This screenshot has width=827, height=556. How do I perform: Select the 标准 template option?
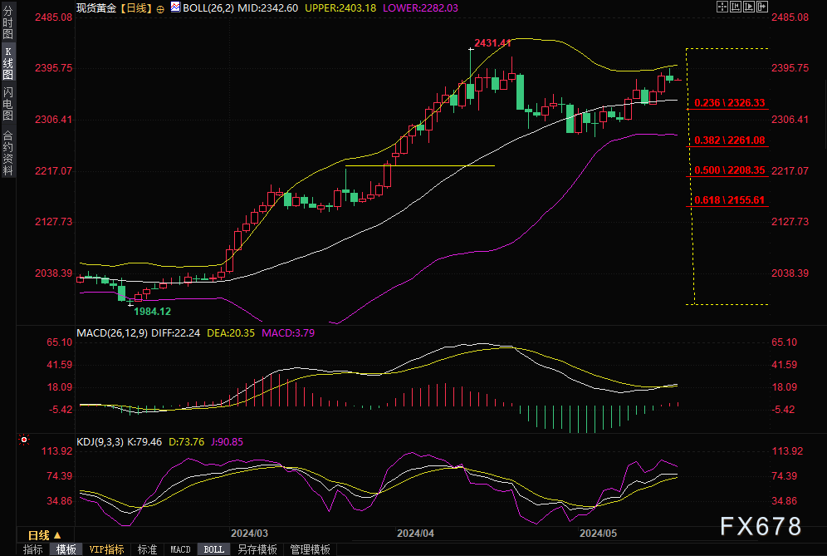click(147, 549)
